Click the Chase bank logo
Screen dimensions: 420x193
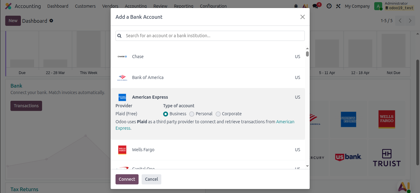[122, 57]
